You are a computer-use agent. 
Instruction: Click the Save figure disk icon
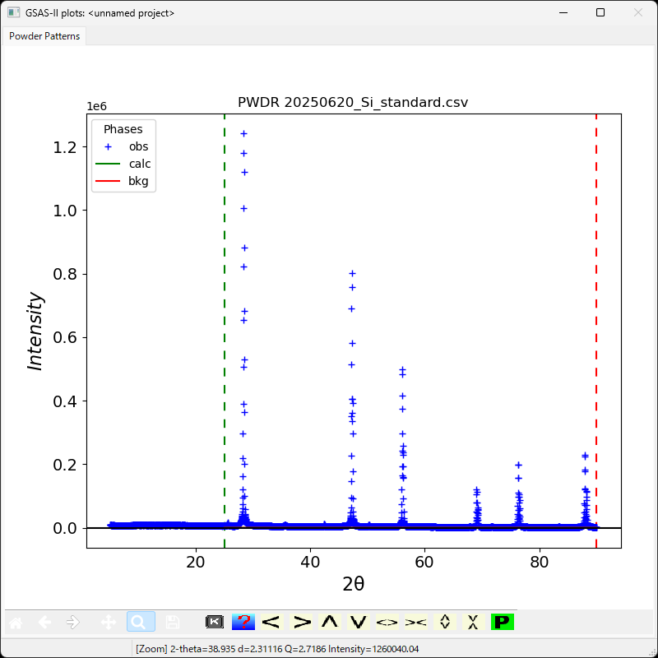point(172,622)
